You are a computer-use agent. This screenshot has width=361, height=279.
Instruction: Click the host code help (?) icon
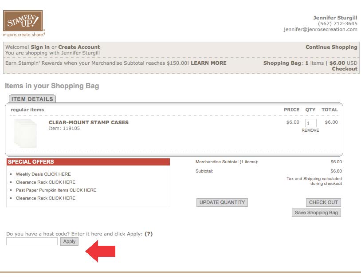(149, 234)
